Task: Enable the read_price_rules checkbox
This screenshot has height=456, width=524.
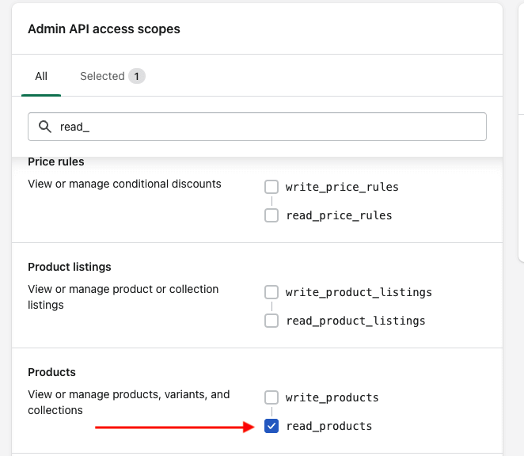Action: point(271,215)
